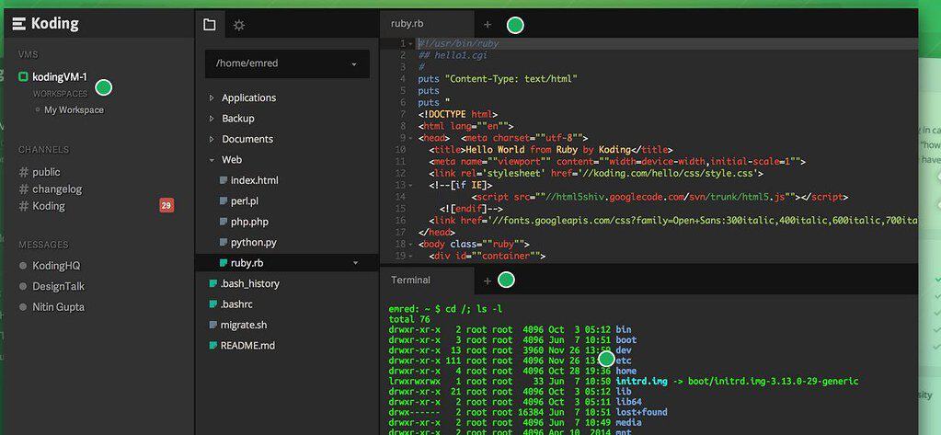Click the WORKSPACES heading under kodingVM-1
Screen dimensions: 941x435
(x=60, y=94)
